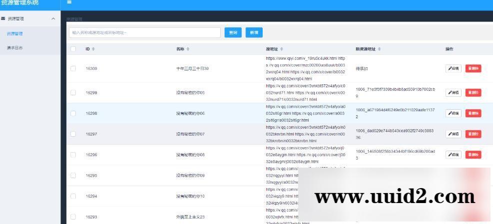Delete the 没有秘密的你07 row
The height and width of the screenshot is (224, 493).
(x=473, y=134)
